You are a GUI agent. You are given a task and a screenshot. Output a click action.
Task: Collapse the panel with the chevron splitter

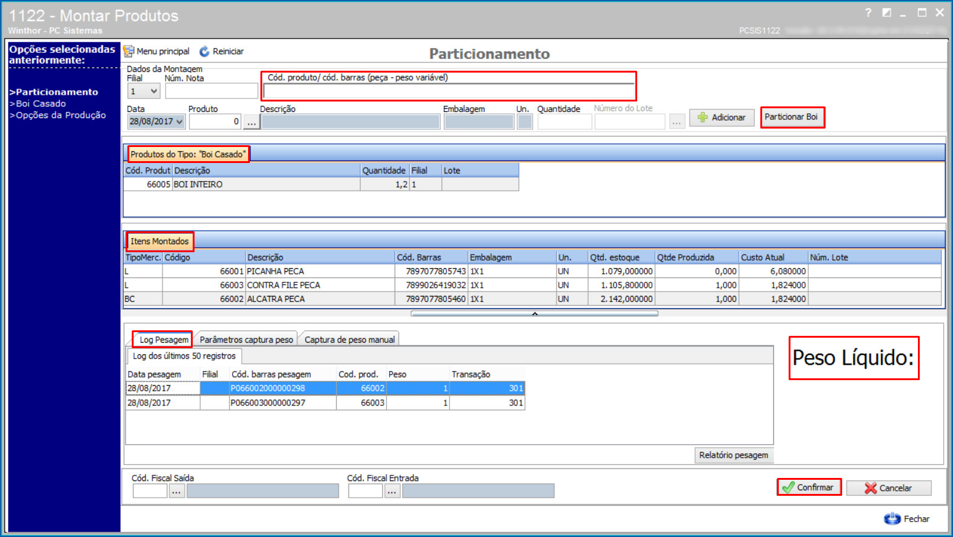click(x=534, y=314)
